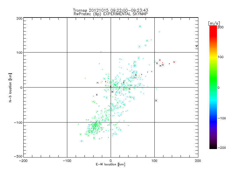Click the E-W axis tick label '200'
Screen dimensions: 233x175
(198, 161)
